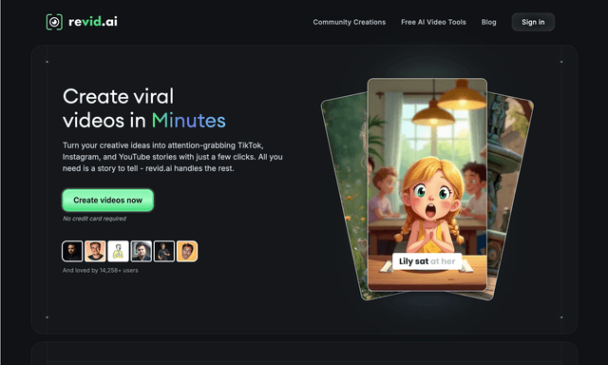Open Free AI Video Tools
The height and width of the screenshot is (365, 608).
click(x=433, y=22)
